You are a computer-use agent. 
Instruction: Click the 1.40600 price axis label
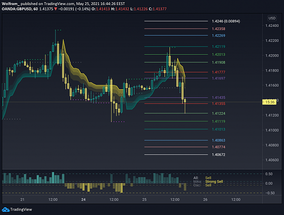point(272,160)
